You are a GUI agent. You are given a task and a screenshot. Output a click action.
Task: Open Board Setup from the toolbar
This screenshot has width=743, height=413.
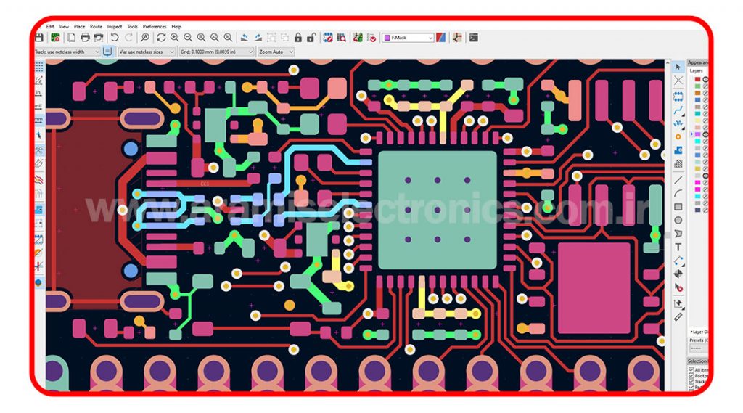55,38
